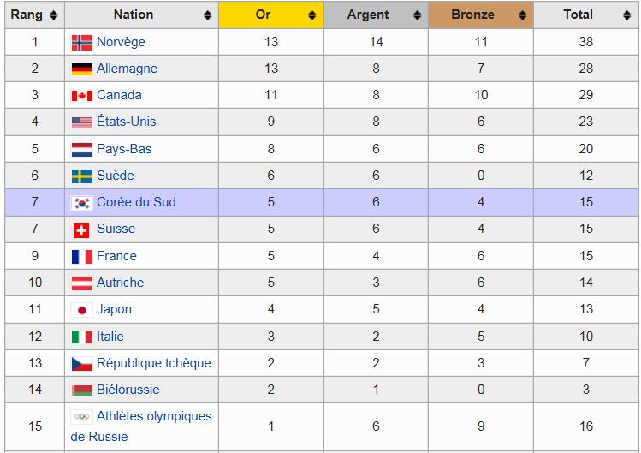Click the South Korea flag icon

[x=82, y=203]
